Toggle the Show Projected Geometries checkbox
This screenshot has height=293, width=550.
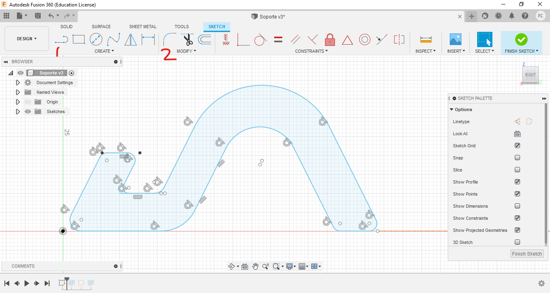517,230
